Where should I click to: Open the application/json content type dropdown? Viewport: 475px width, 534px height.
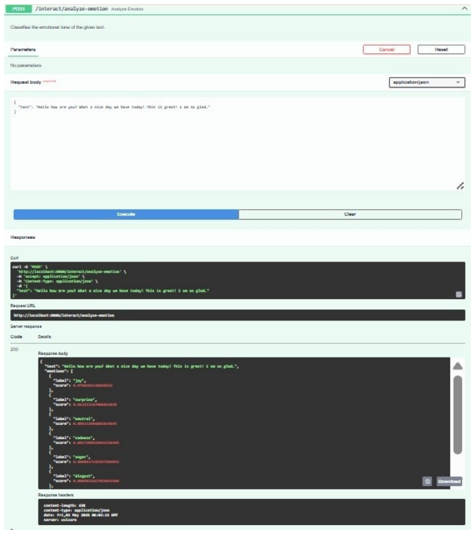[x=427, y=82]
